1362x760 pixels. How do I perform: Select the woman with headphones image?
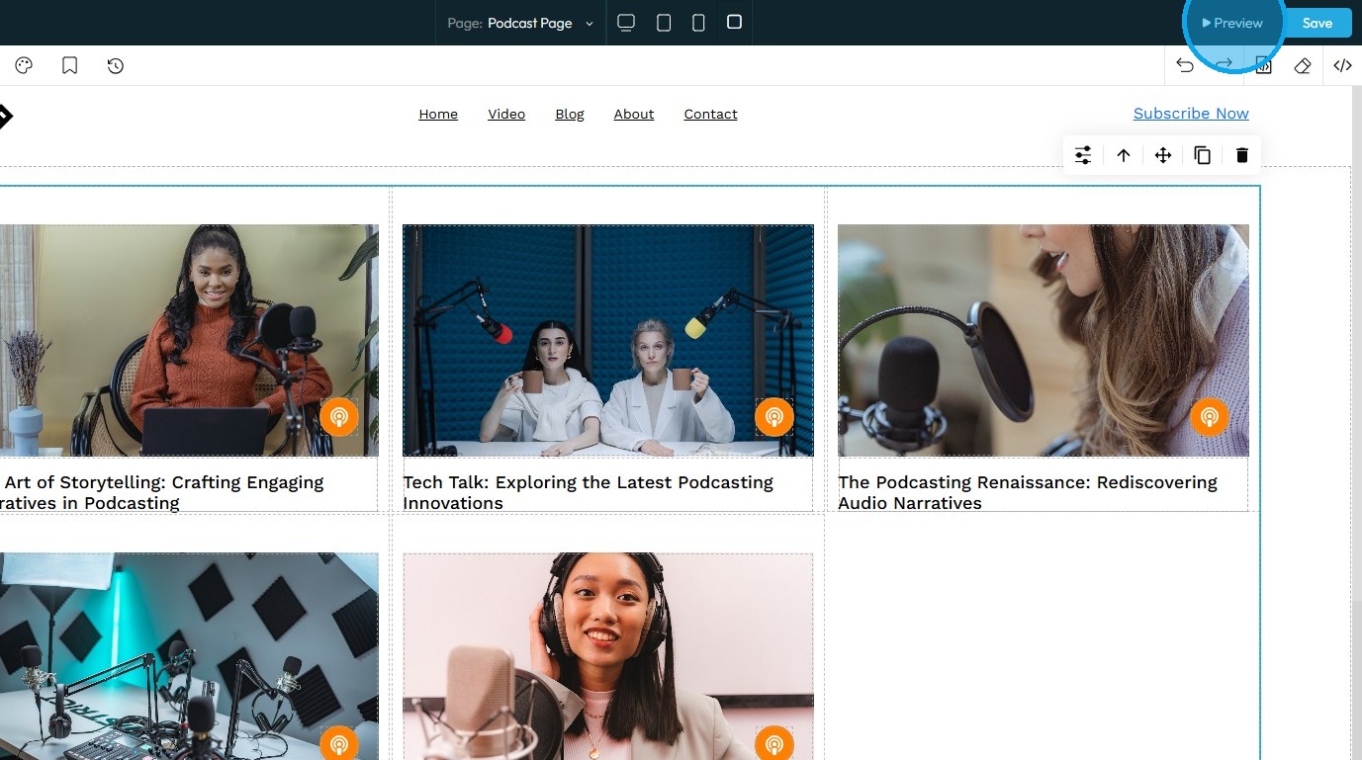(608, 656)
